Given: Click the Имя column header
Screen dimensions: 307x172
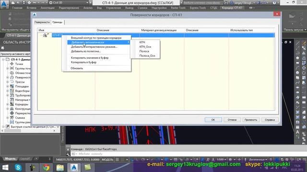Looking at the screenshot, I should click(66, 30).
